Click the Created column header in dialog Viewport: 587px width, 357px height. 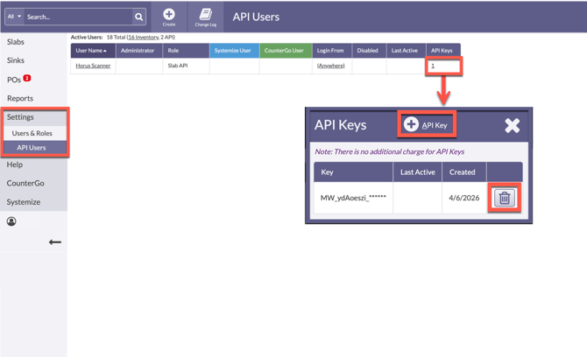coord(464,172)
